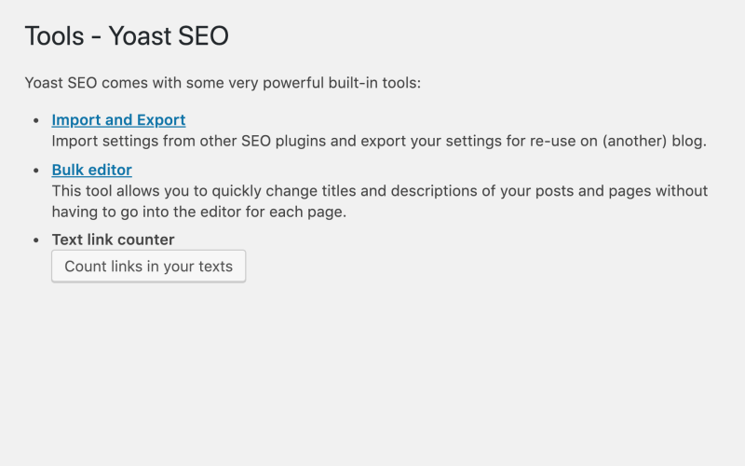Open the Bulk editor link
The height and width of the screenshot is (466, 745).
(x=91, y=170)
